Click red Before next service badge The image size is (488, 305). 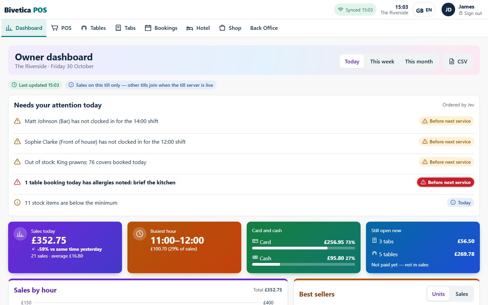pyautogui.click(x=446, y=182)
